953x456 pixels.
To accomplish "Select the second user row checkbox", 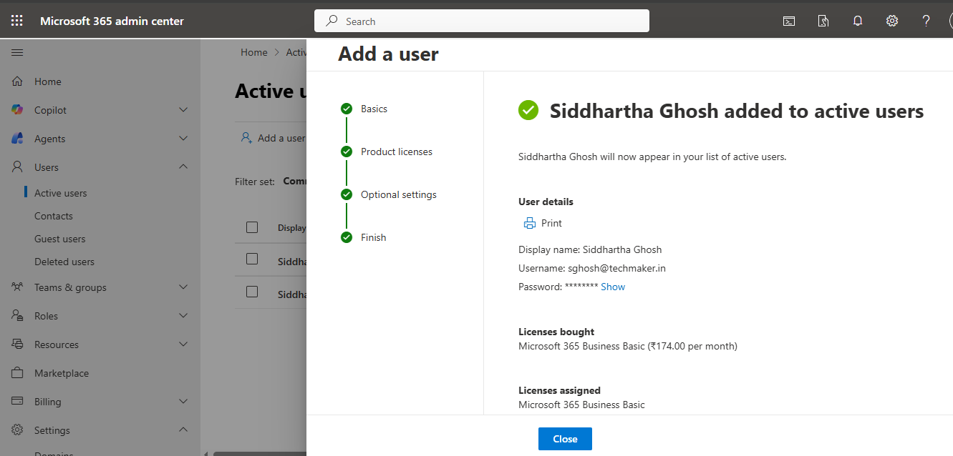I will 252,292.
